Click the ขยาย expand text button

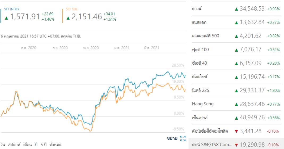pos(172,138)
